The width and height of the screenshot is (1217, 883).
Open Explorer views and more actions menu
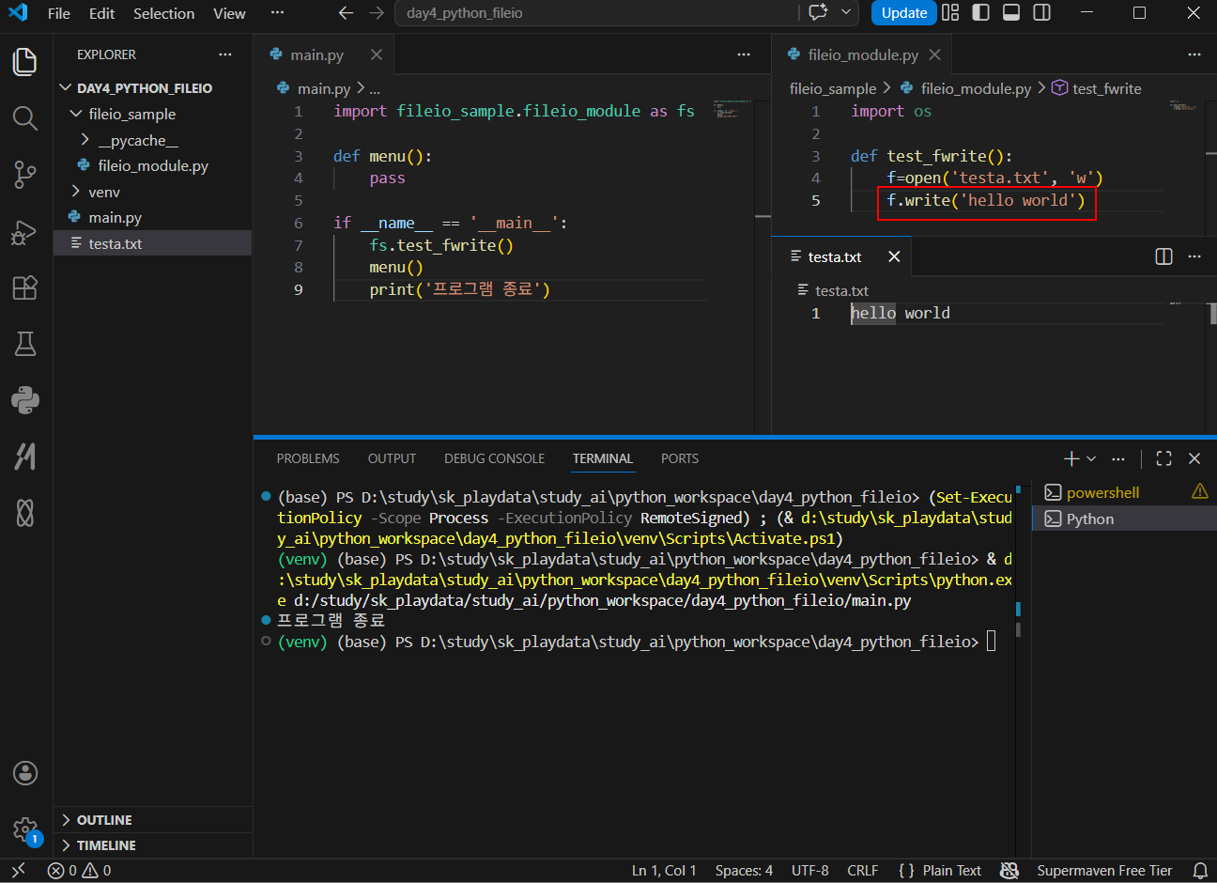pos(224,54)
